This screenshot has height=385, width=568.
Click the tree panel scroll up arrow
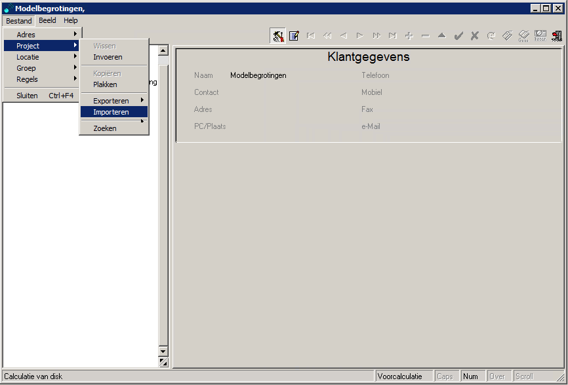(163, 50)
